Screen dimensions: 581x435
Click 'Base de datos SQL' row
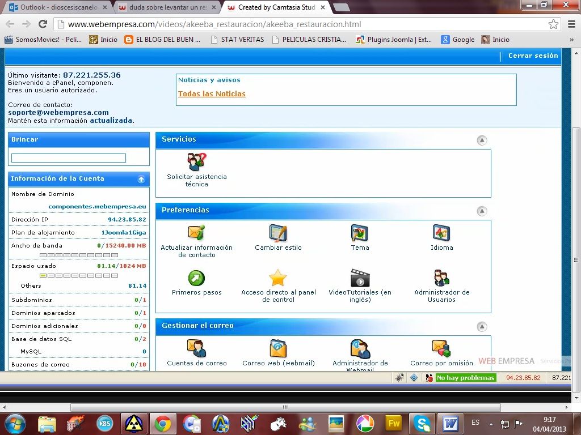[78, 339]
